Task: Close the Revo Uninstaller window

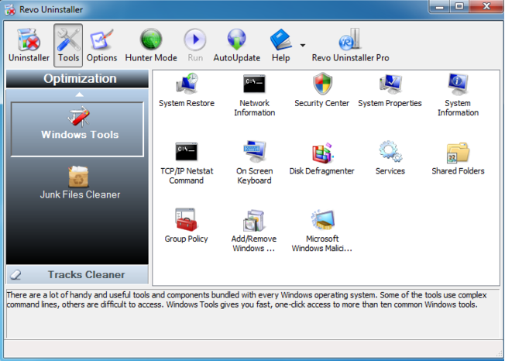Action: (486, 6)
